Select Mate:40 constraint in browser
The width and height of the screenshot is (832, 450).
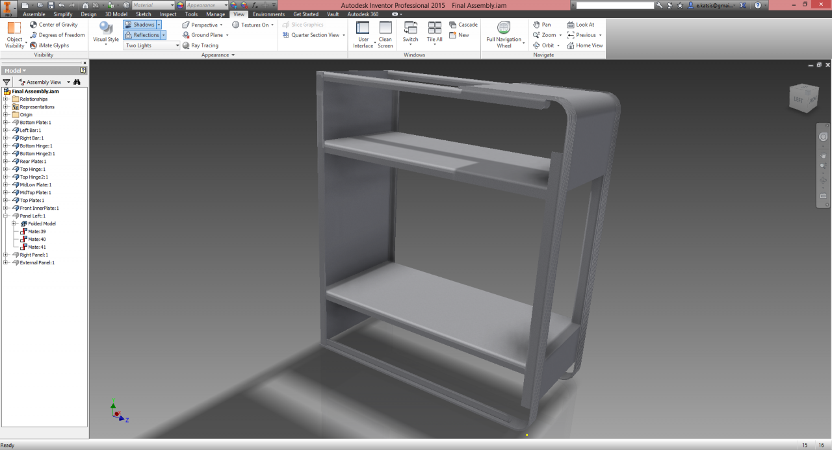click(36, 240)
